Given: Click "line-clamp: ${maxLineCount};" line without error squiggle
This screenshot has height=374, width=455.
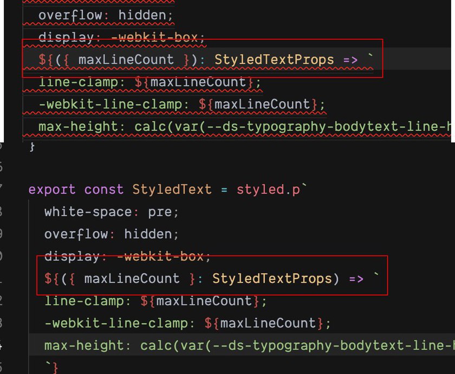Looking at the screenshot, I should [x=155, y=301].
